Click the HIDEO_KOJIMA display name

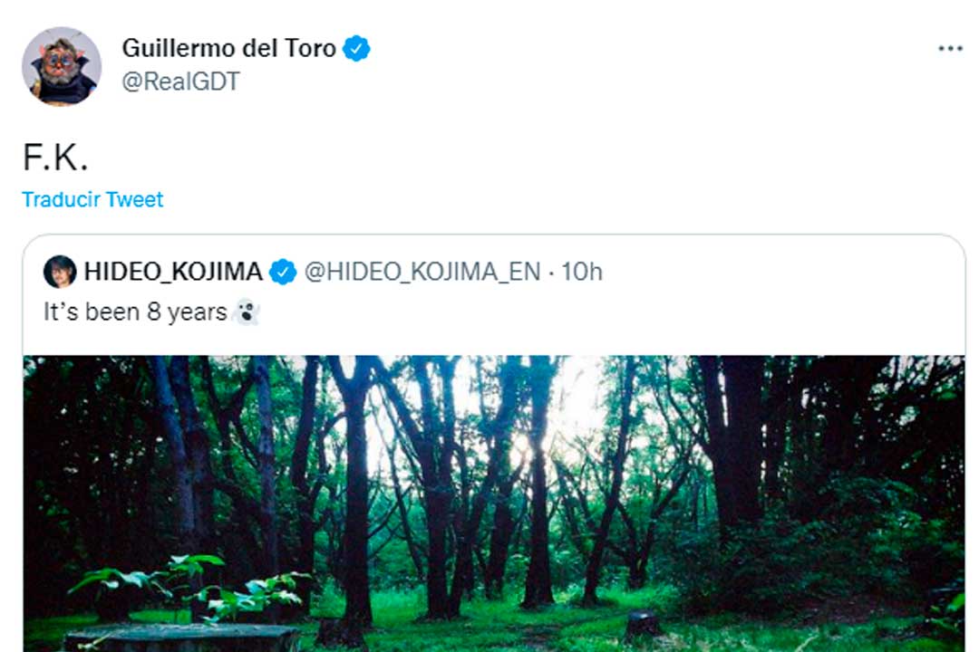(x=173, y=271)
